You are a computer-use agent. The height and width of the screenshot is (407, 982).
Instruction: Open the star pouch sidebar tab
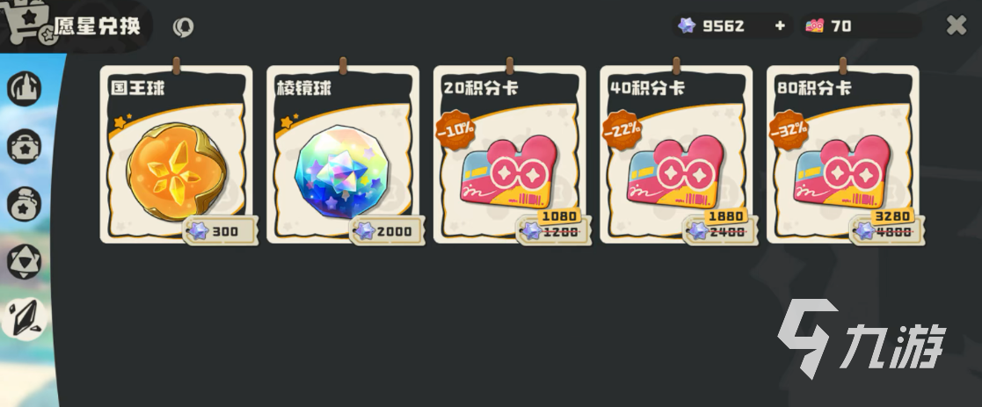(x=25, y=204)
